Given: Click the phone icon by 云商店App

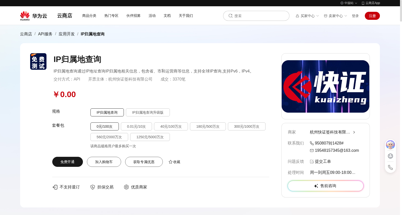Looking at the screenshot, I should [363, 3].
